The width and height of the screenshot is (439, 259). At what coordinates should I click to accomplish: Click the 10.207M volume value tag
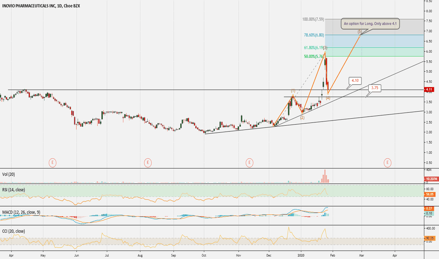click(431, 179)
